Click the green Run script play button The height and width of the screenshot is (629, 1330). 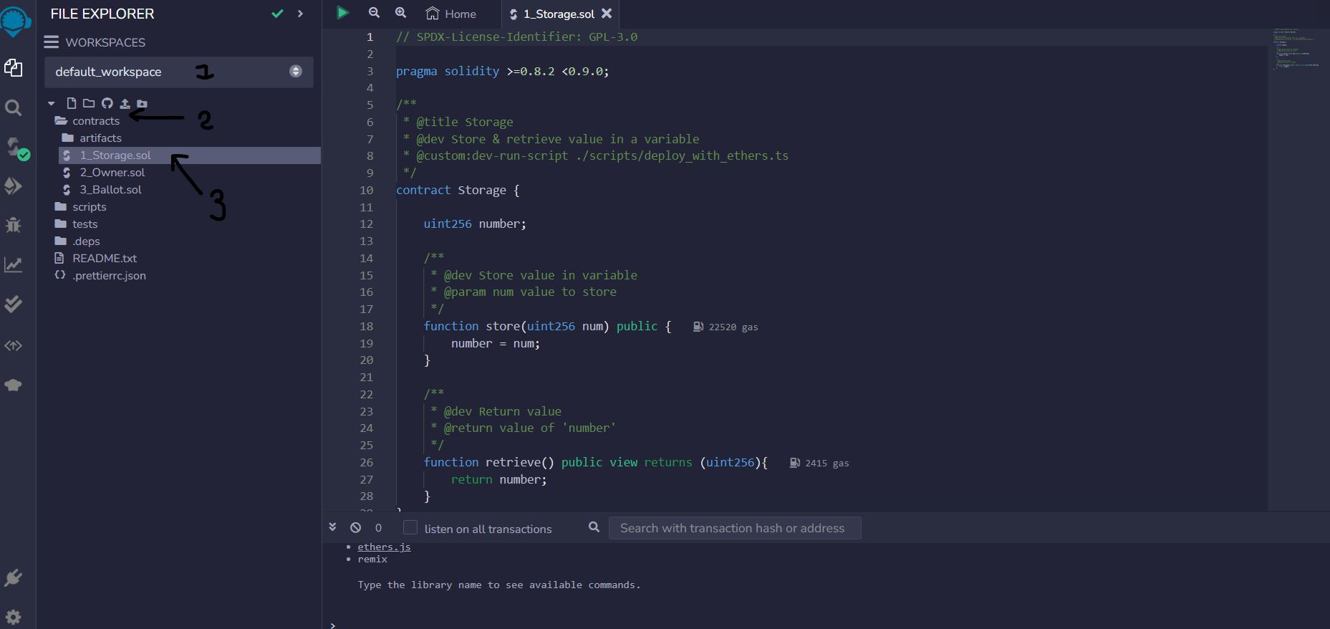point(342,13)
